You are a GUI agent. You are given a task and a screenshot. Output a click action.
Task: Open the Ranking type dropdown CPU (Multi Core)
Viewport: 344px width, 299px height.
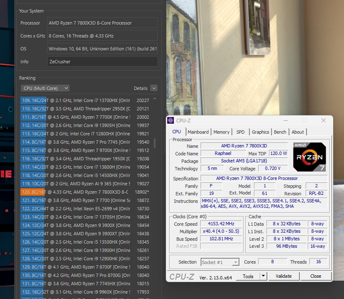coord(45,88)
